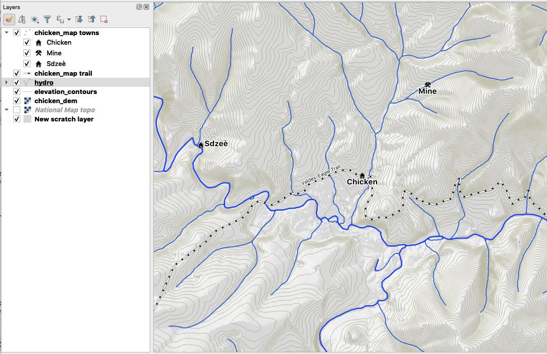This screenshot has width=547, height=354.
Task: Collapse the chicken_map towns layer tree
Action: click(7, 33)
